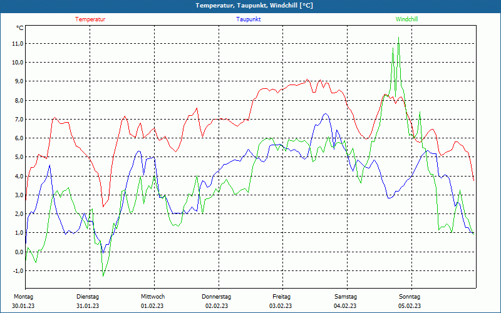Viewport: 501px width, 313px height.
Task: Click the 3,0 y-axis value
Action: tap(19, 195)
